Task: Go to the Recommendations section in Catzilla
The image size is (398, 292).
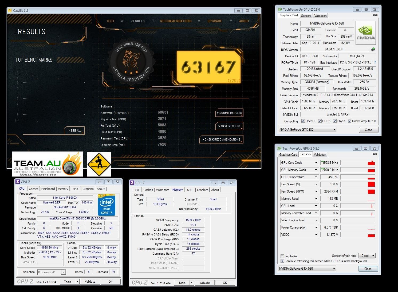Action: 176,21
